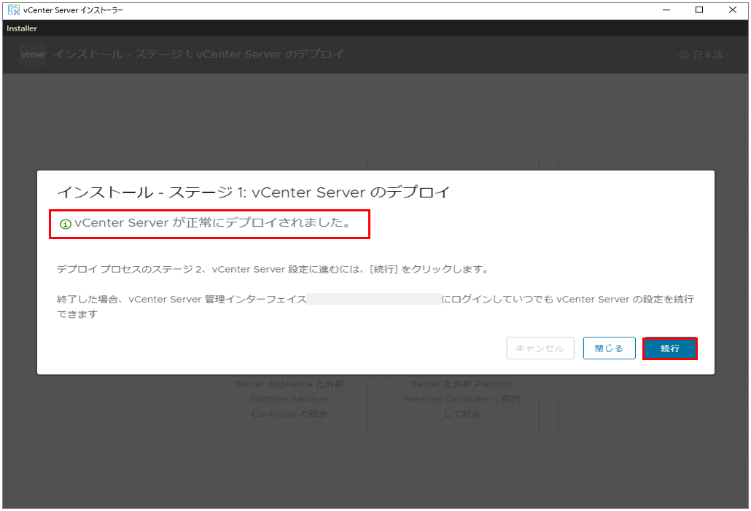Click the green info icon beside success message

[x=65, y=224]
